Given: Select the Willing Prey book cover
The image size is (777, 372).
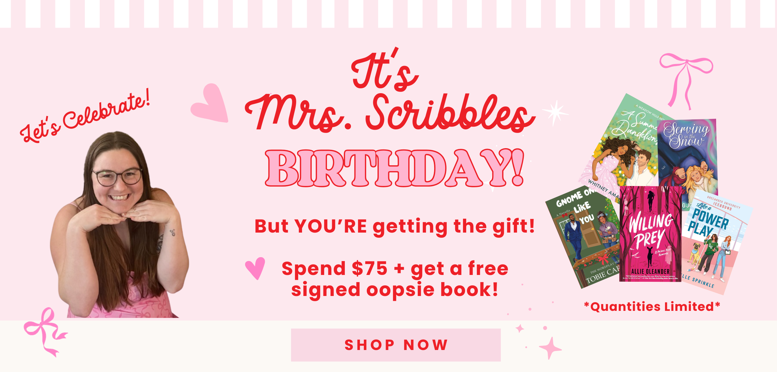Looking at the screenshot, I should tap(650, 234).
